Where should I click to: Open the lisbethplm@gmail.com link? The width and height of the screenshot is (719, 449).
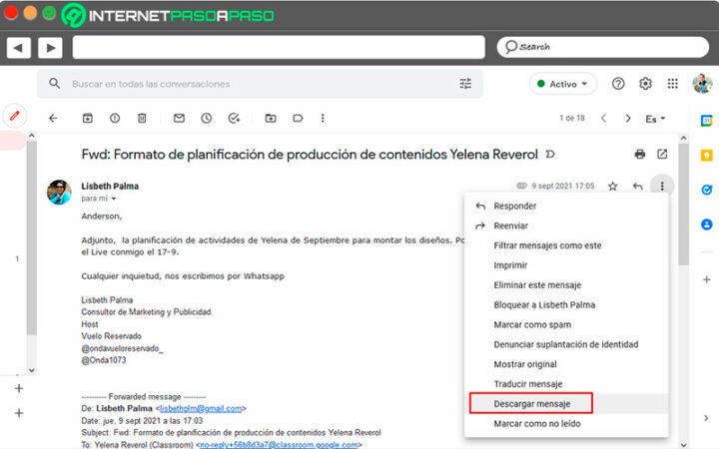pos(201,408)
